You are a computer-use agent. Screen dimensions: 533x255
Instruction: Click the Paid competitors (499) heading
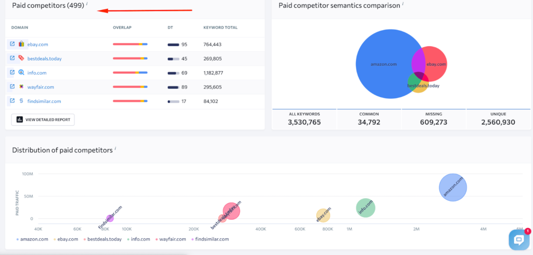(x=48, y=5)
